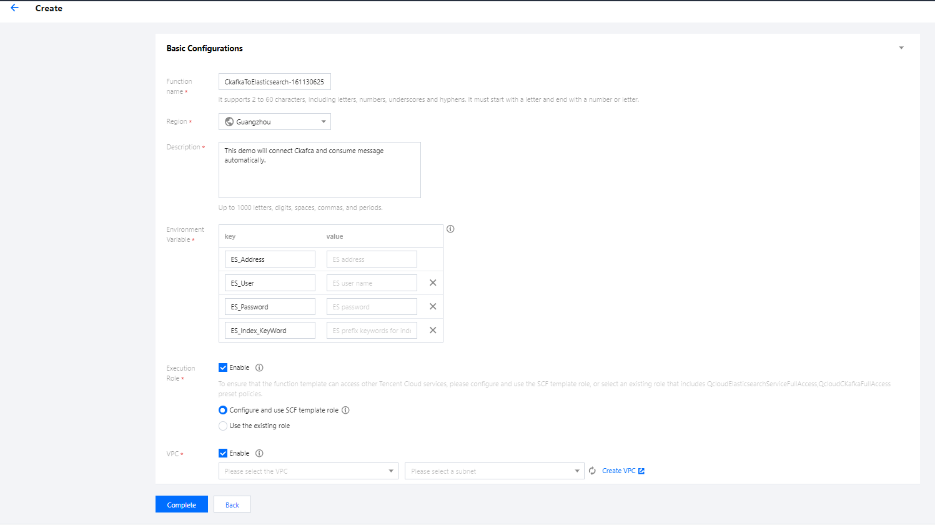The height and width of the screenshot is (525, 935).
Task: Collapse the Basic Configurations section
Action: coord(901,48)
